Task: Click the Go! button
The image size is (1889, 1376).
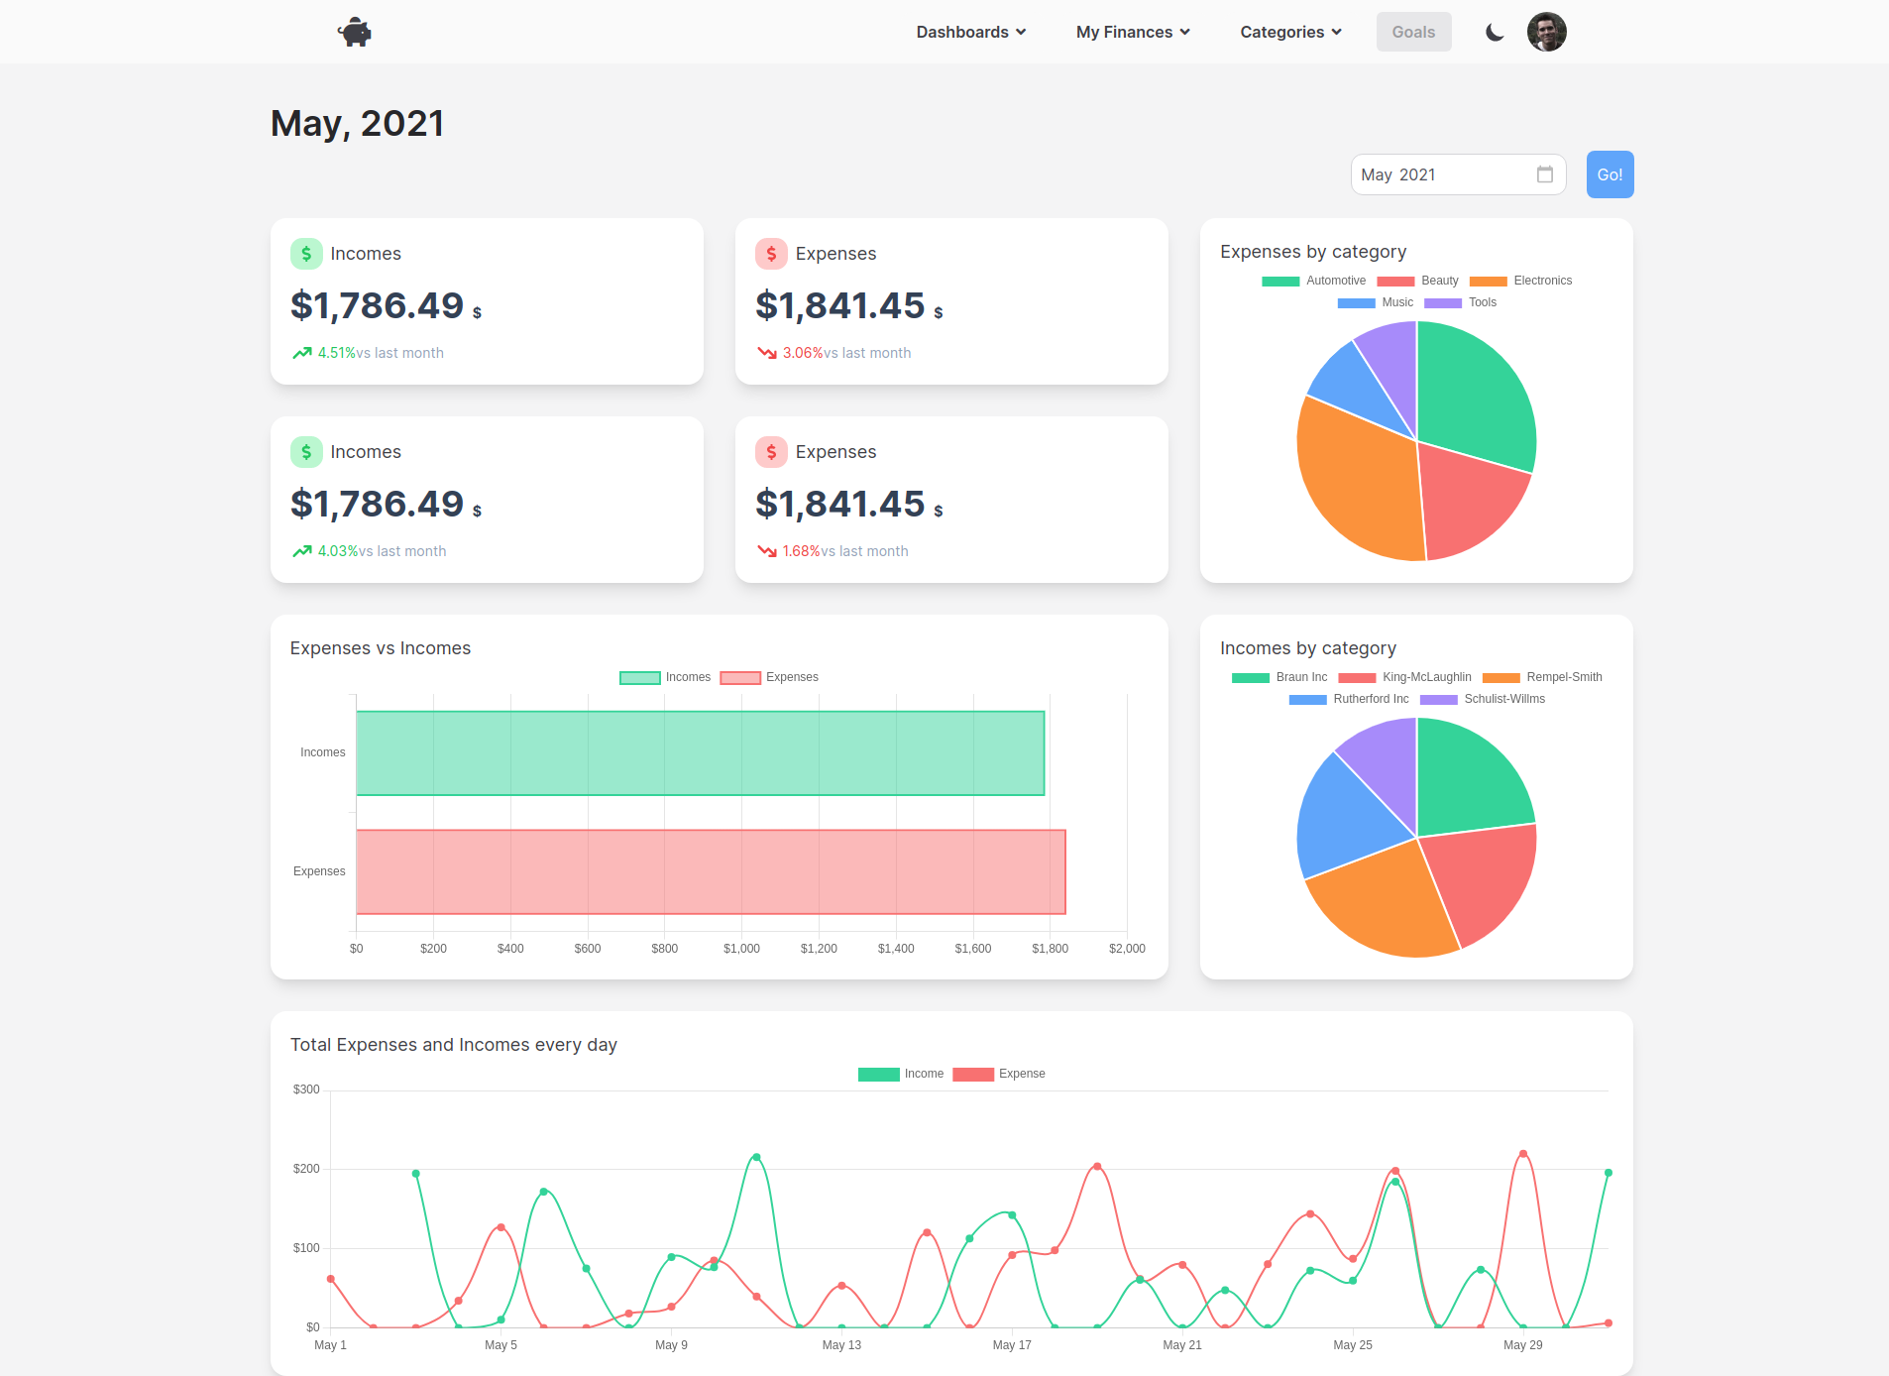Action: coord(1610,174)
